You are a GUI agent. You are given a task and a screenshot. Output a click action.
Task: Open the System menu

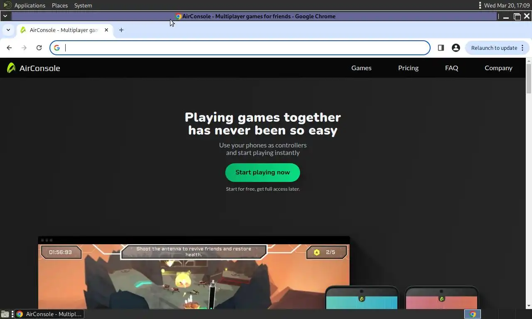(x=83, y=5)
